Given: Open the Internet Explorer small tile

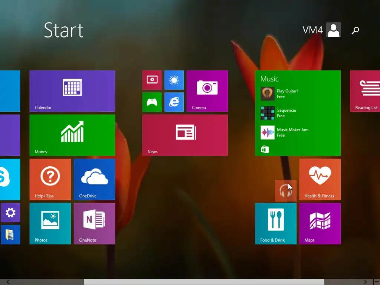Looking at the screenshot, I should (x=174, y=102).
